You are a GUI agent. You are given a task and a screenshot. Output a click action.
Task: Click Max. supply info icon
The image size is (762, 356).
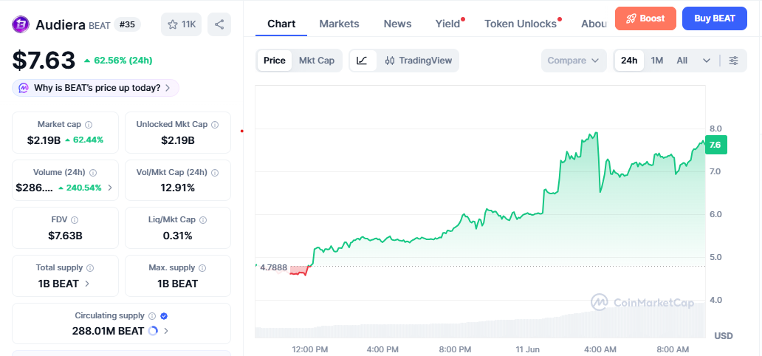(x=202, y=268)
